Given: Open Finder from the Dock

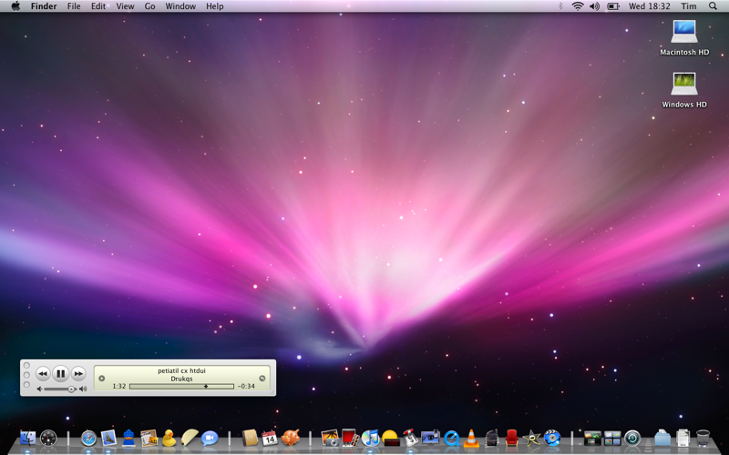Looking at the screenshot, I should [x=28, y=438].
